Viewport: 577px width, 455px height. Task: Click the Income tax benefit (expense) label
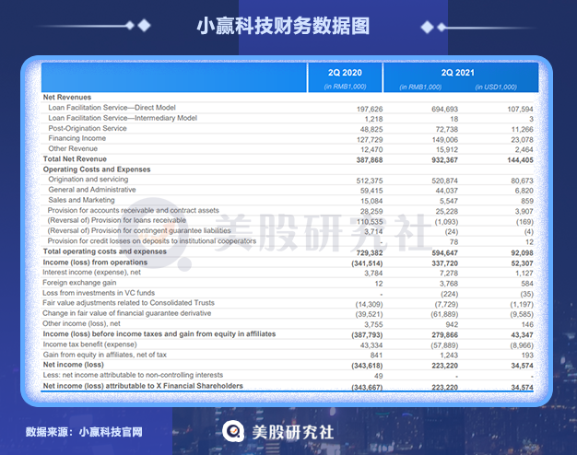(x=89, y=344)
